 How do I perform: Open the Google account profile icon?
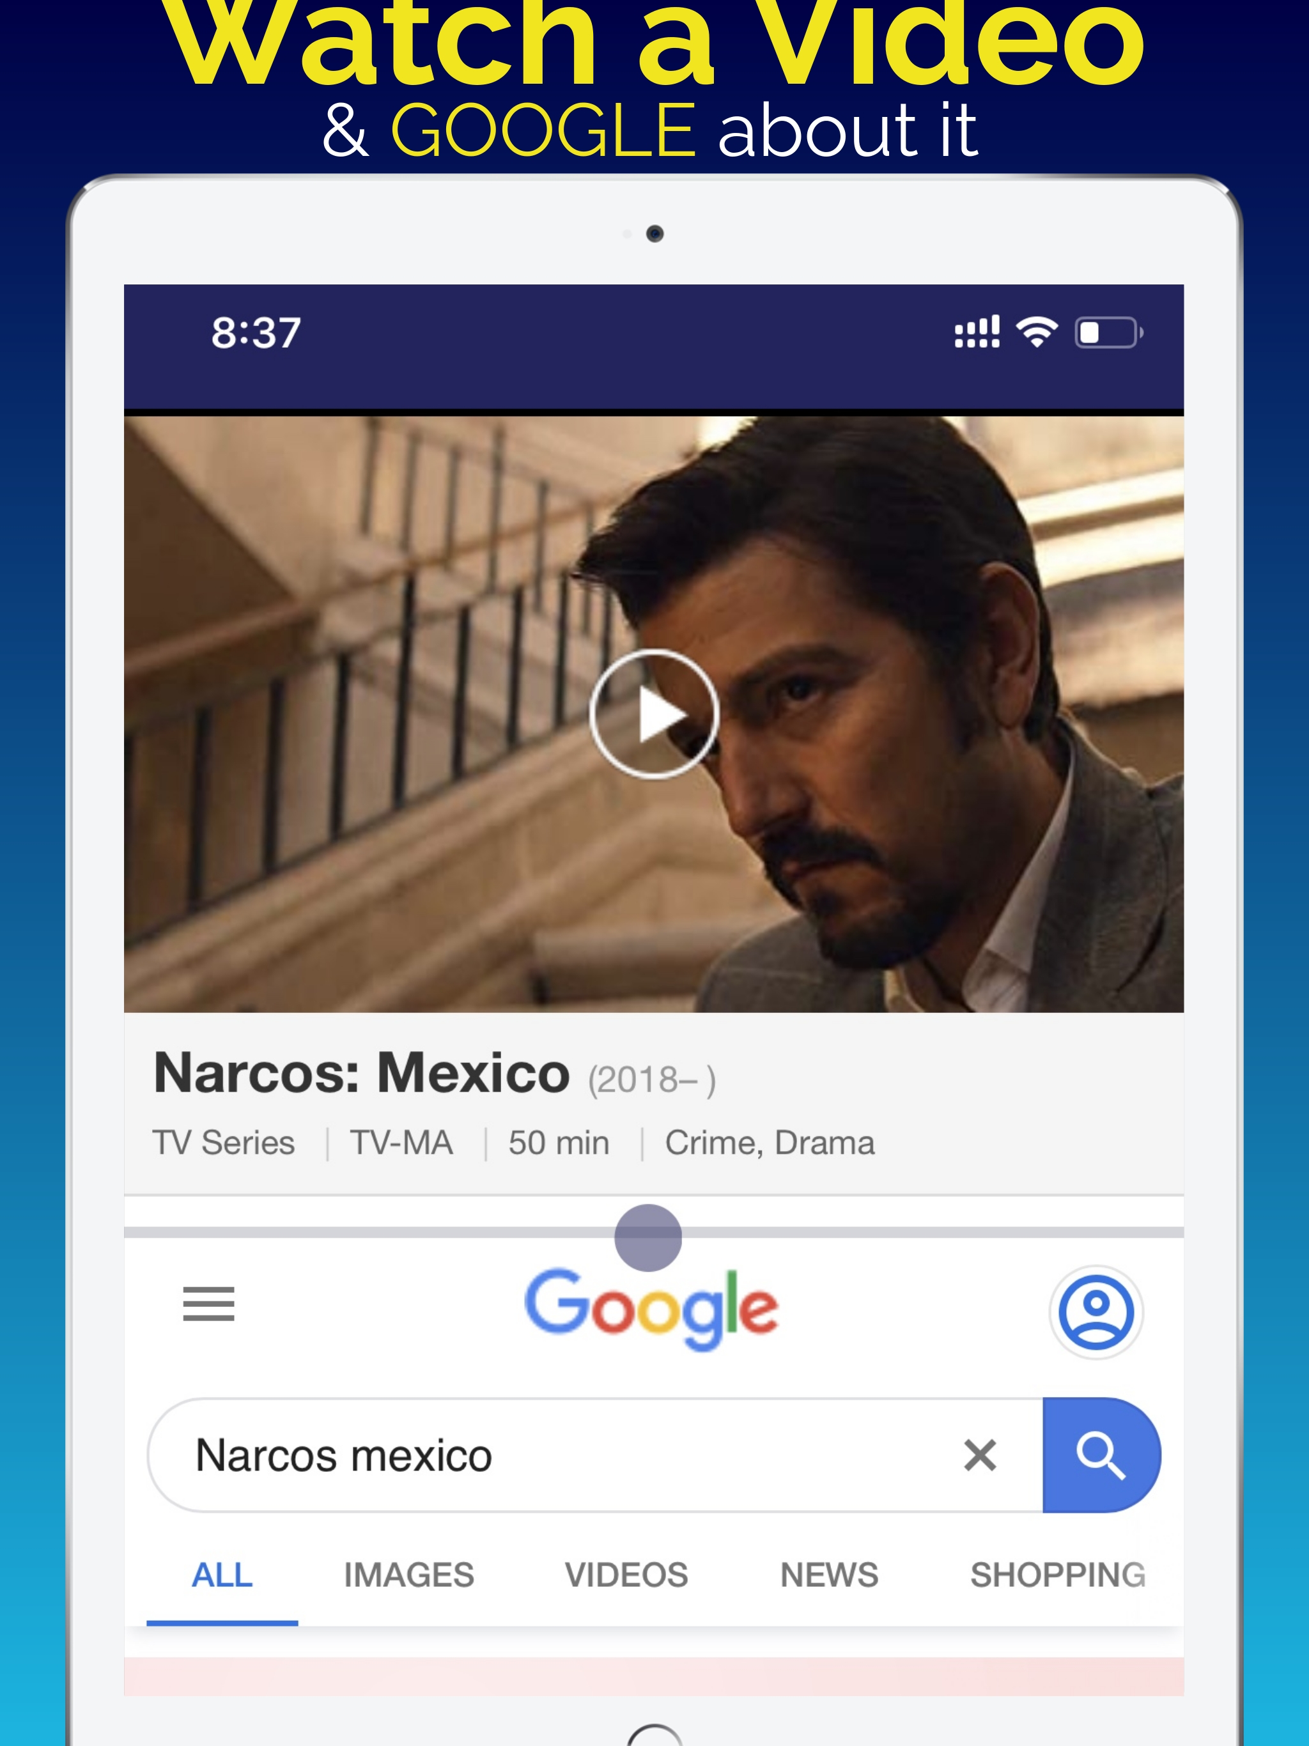1096,1312
